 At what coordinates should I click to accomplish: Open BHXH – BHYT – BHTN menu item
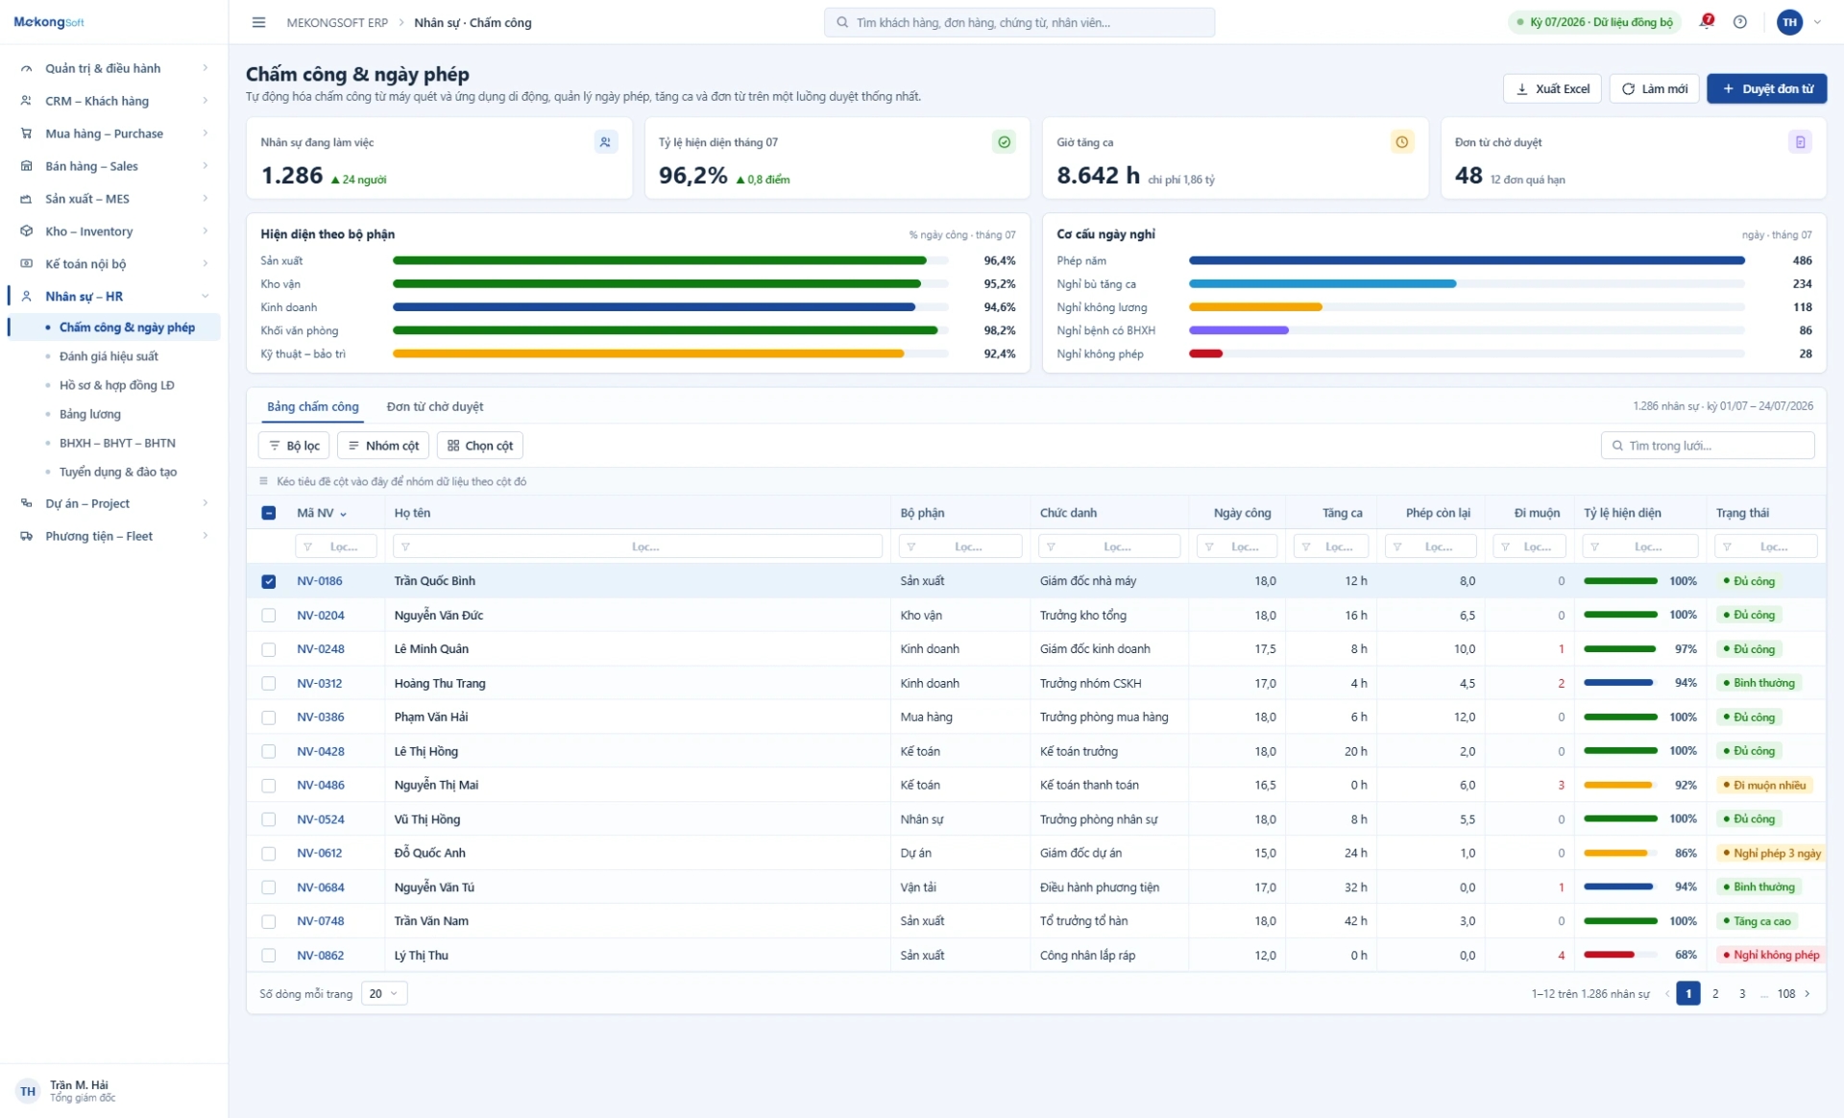point(117,443)
